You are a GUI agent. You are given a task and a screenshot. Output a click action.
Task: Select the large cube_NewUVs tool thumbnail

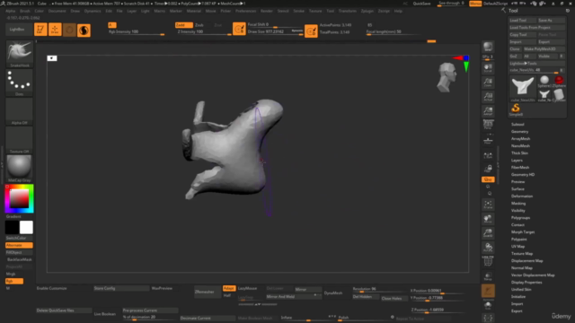(x=523, y=88)
